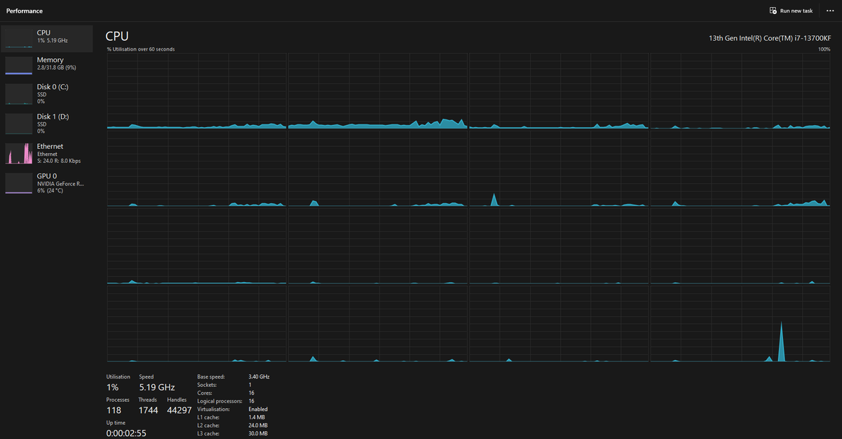842x439 pixels.
Task: Select Memory in the performance sidebar
Action: [x=47, y=65]
